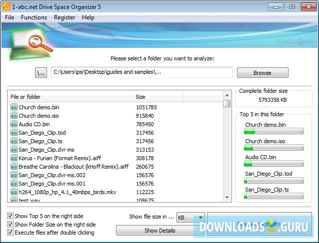
Task: Click the laptop magnifier logo in the banner
Action: pyautogui.click(x=30, y=43)
